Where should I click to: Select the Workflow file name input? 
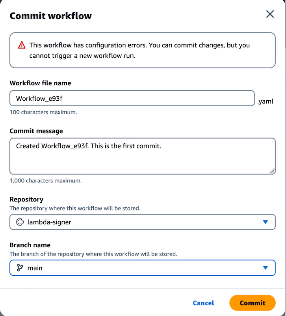[132, 98]
